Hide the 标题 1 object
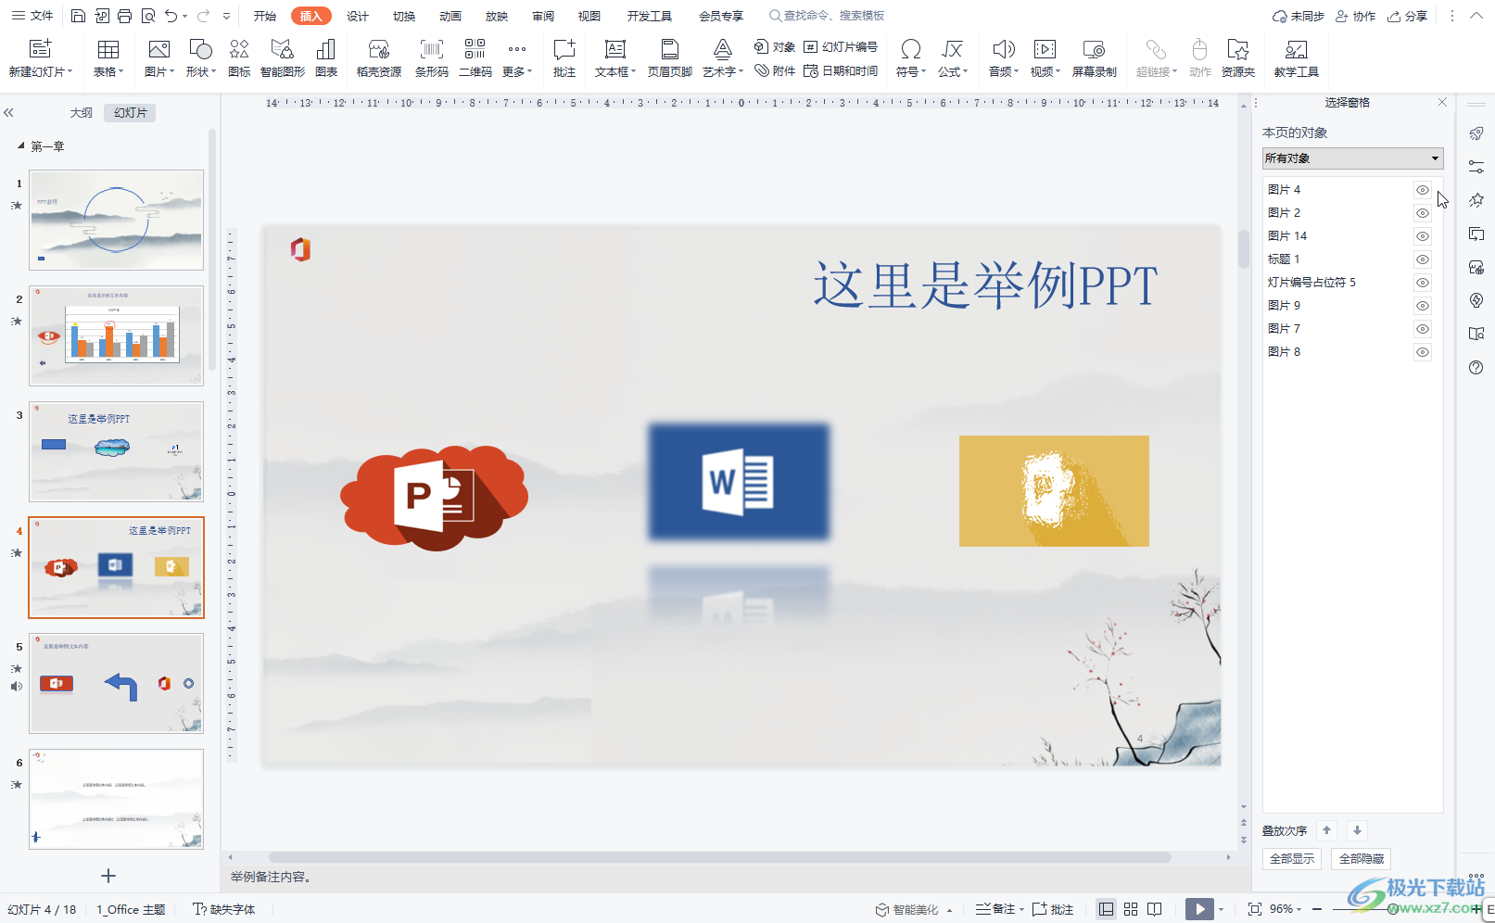1495x923 pixels. [1422, 259]
